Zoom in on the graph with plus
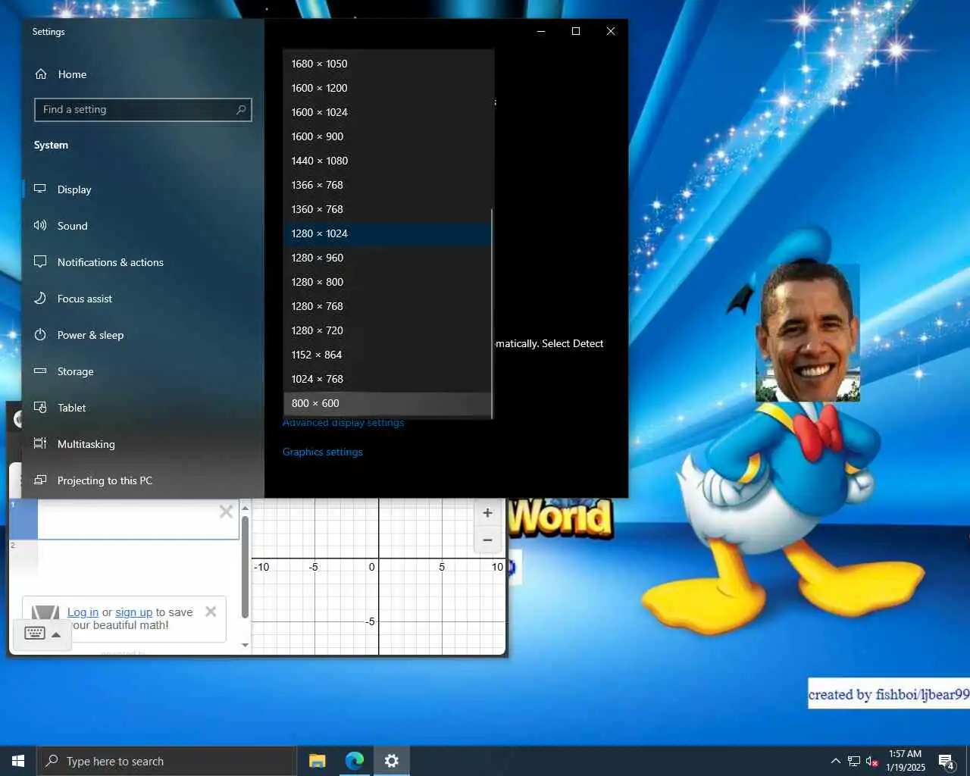This screenshot has height=776, width=970. coord(487,513)
